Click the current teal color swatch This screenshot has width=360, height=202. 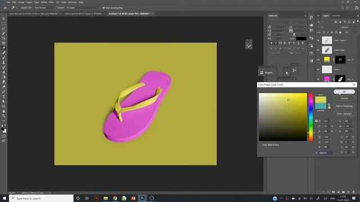pos(321,106)
